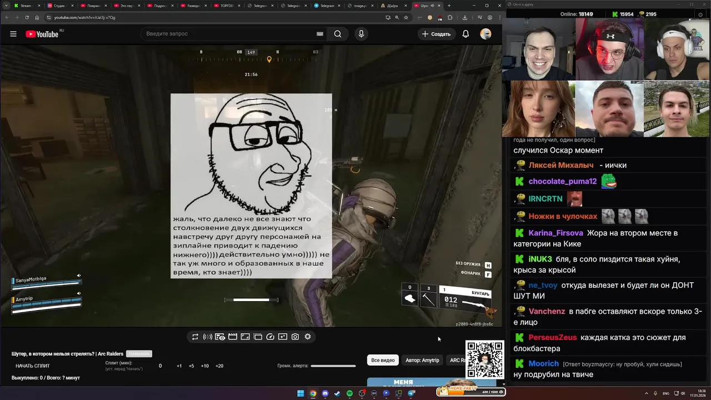This screenshot has height=400, width=711.
Task: Click the address bar URL youtube.com/watch
Action: [84, 17]
